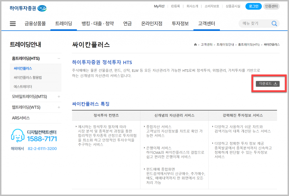Click the 정석투자 컨텐츠 table header
Screen dimensions: 289x196
click(106, 115)
